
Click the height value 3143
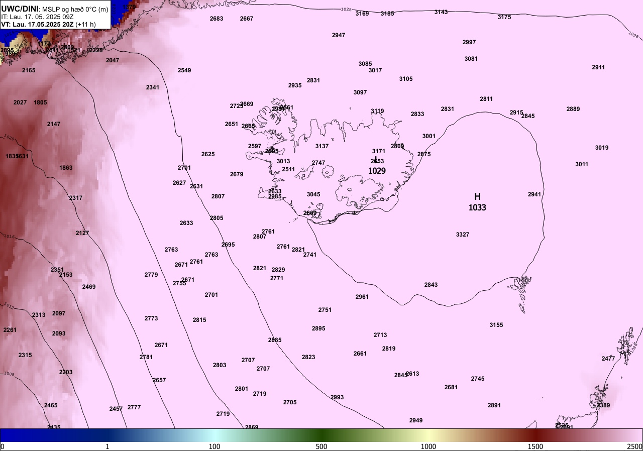pos(441,12)
